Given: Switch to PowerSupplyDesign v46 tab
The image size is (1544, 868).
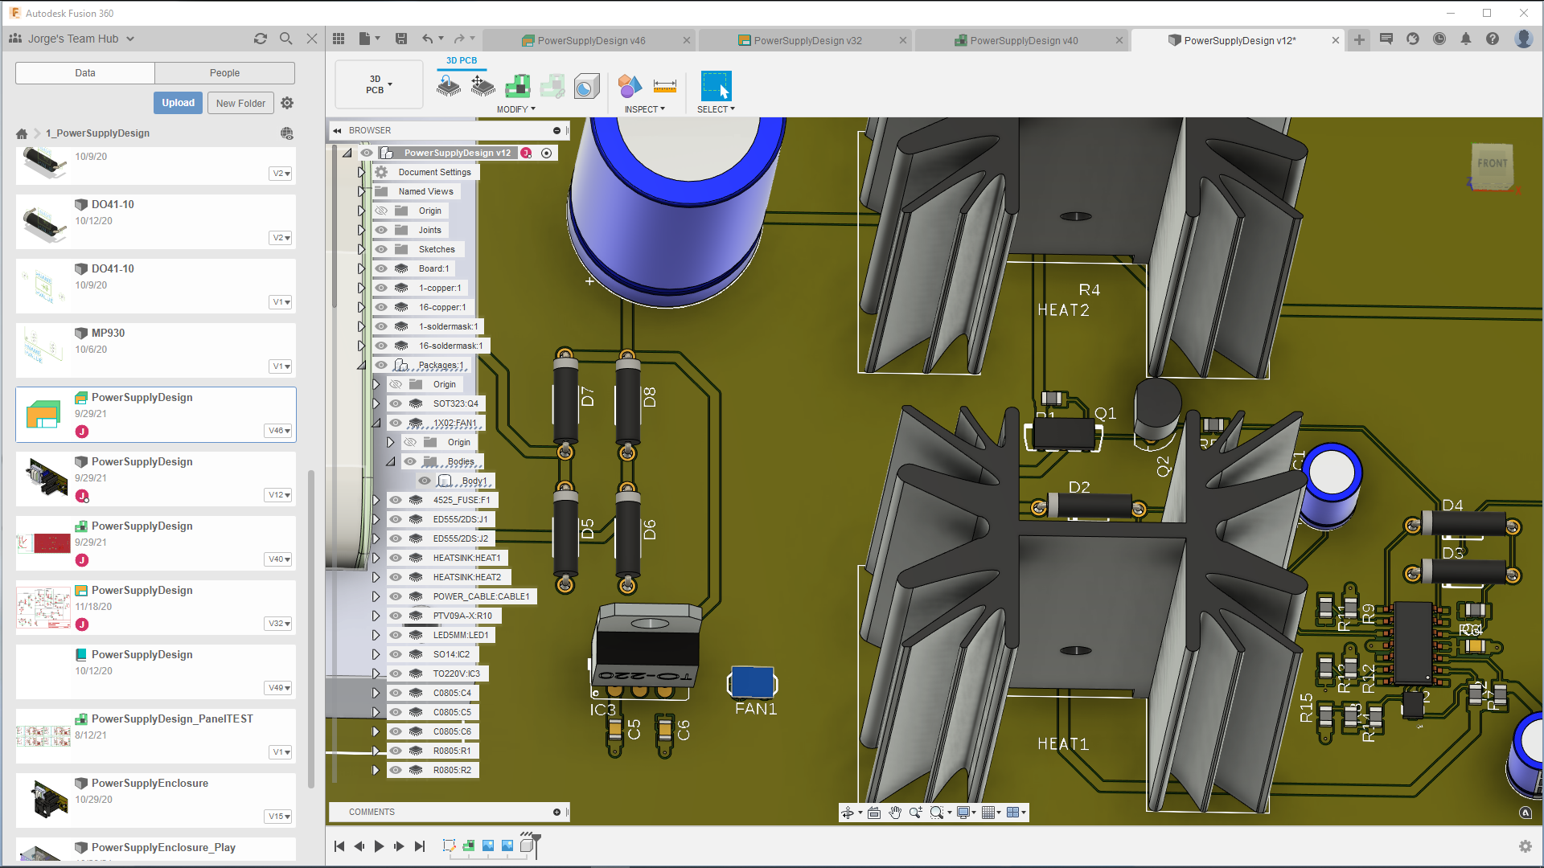Looking at the screenshot, I should click(x=591, y=40).
